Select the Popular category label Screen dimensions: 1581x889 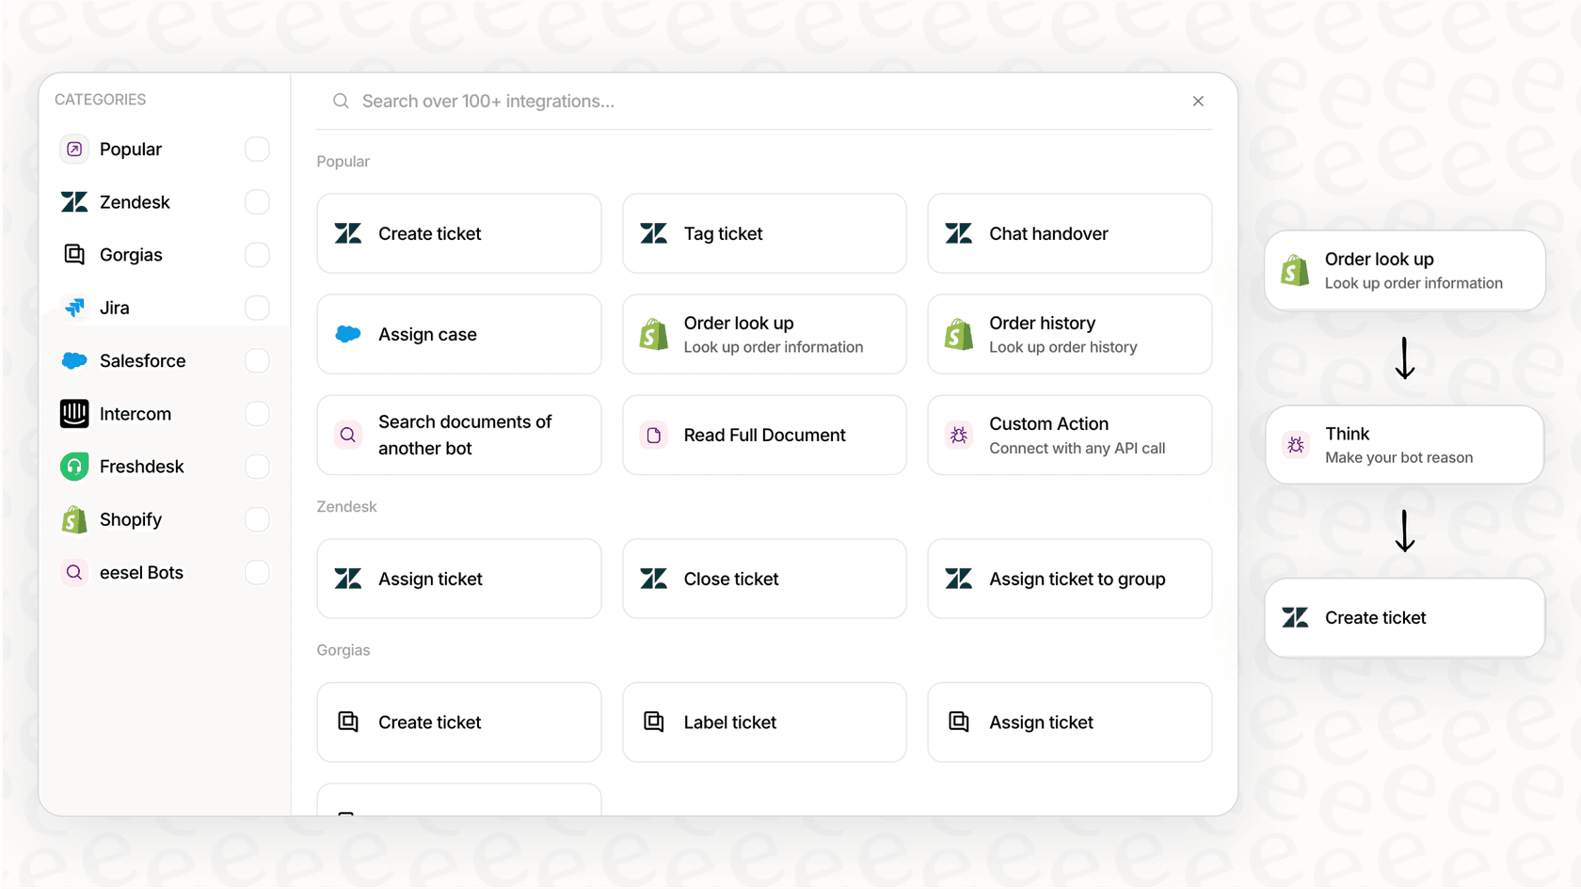[x=131, y=150]
